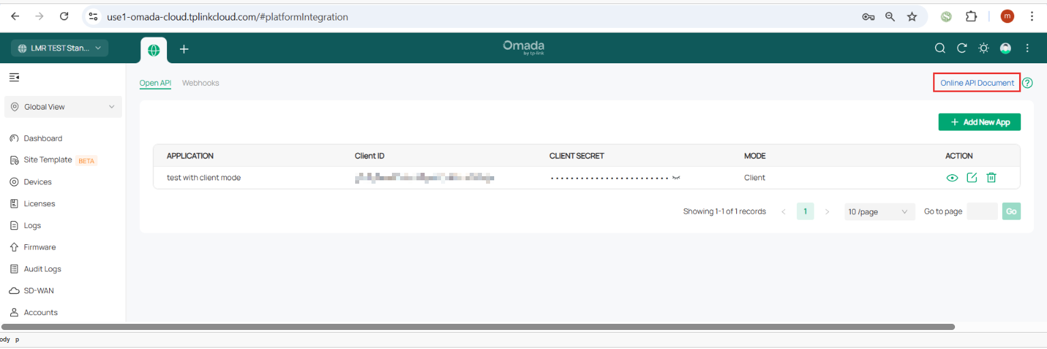Click the Go to page input field
Viewport: 1047px width, 349px height.
(982, 212)
